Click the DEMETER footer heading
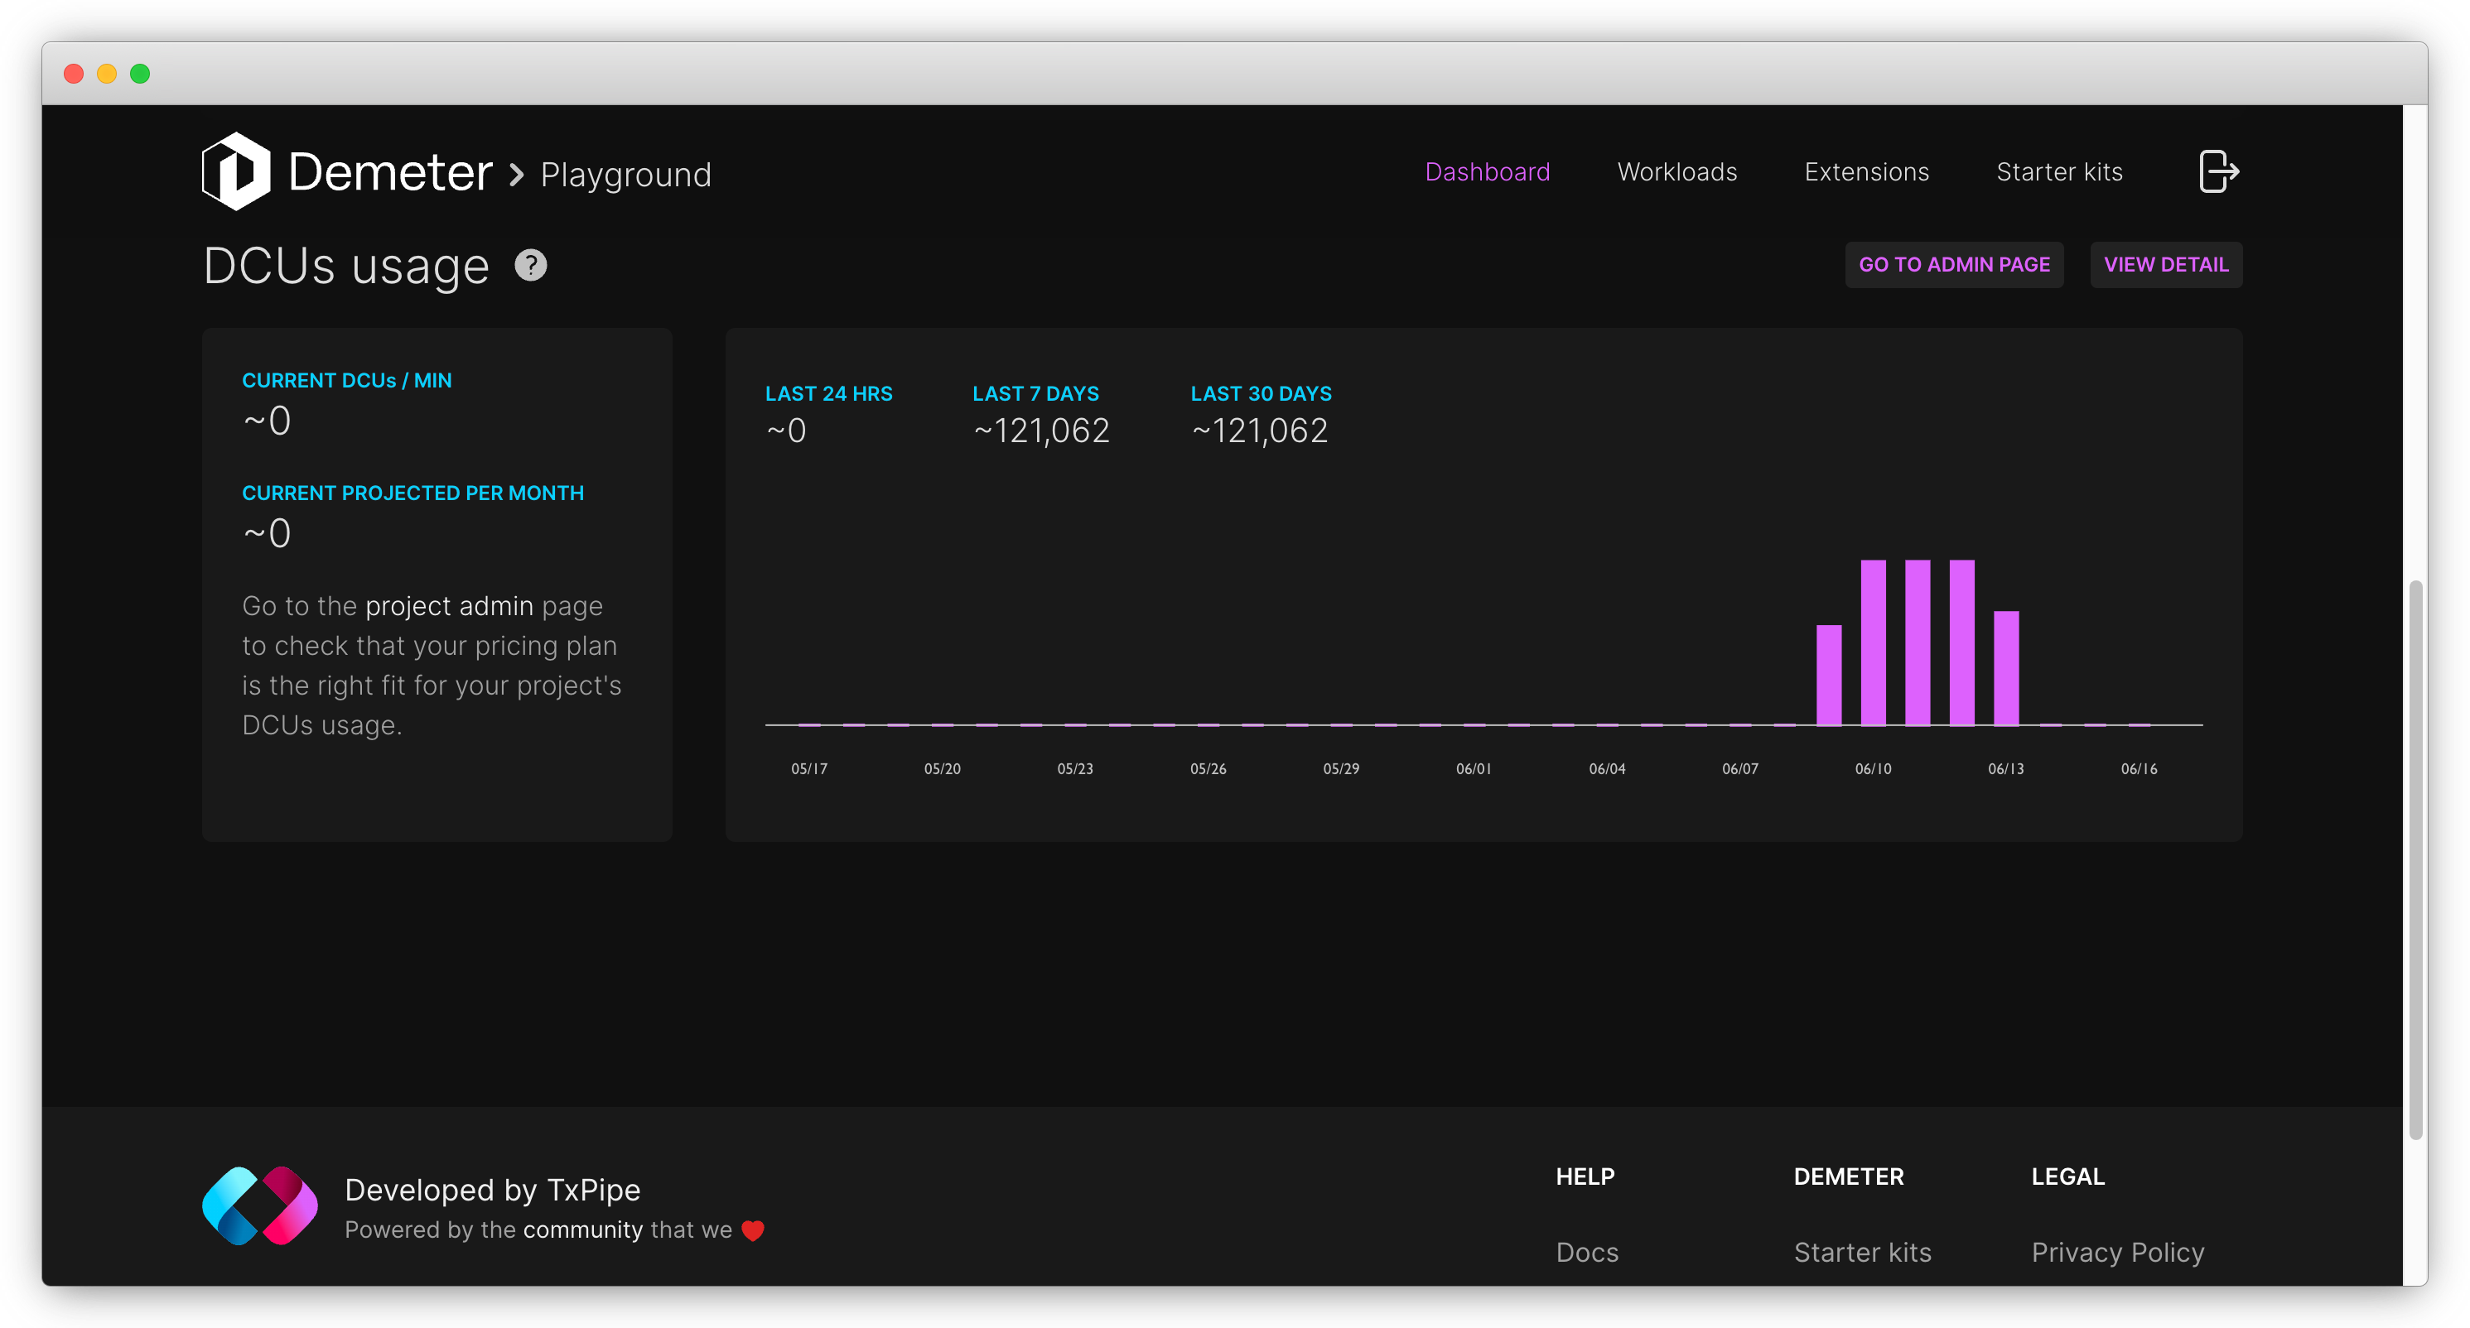 [x=1848, y=1176]
